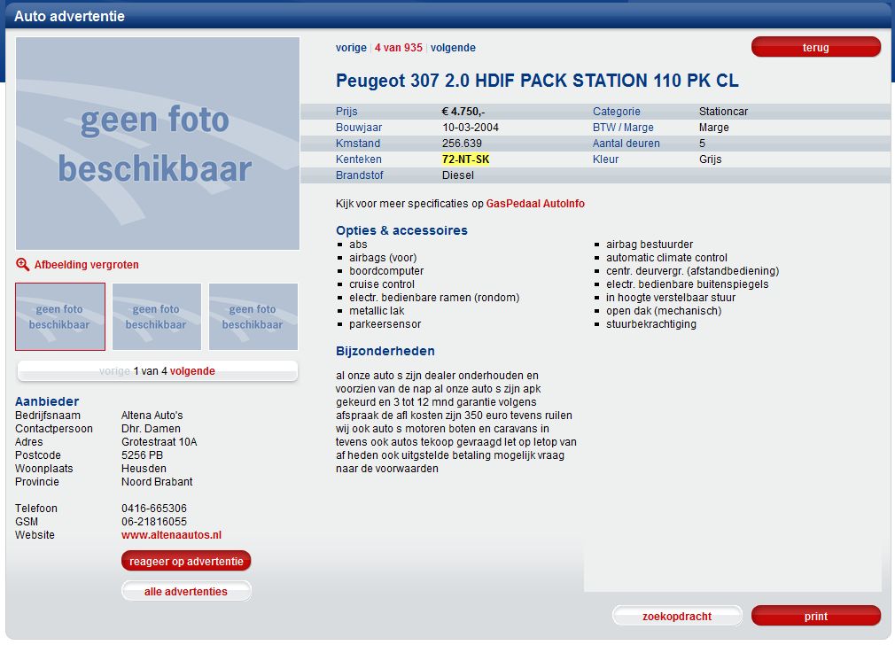The width and height of the screenshot is (895, 645).
Task: Click the car title Peugeot 307 2.0 HDIF
Action: click(537, 81)
